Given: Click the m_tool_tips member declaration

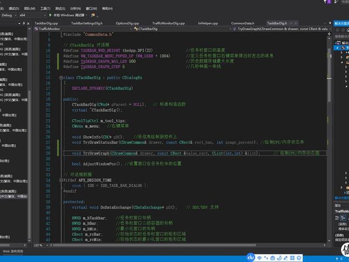Looking at the screenshot, I should click(99, 121).
